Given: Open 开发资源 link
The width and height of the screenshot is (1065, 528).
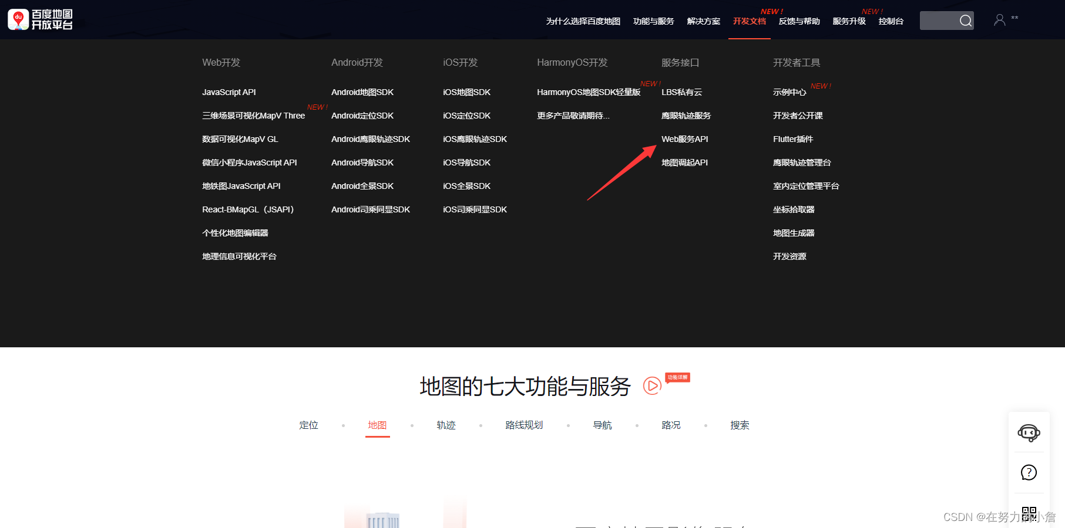Looking at the screenshot, I should coord(789,256).
